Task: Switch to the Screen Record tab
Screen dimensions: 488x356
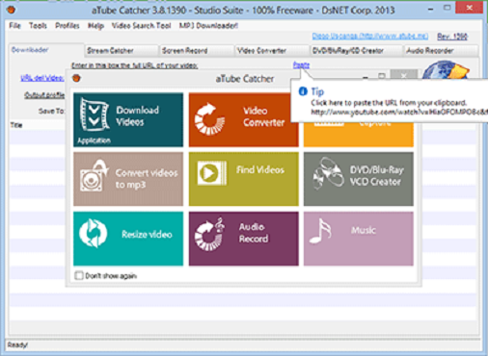Action: coord(197,50)
